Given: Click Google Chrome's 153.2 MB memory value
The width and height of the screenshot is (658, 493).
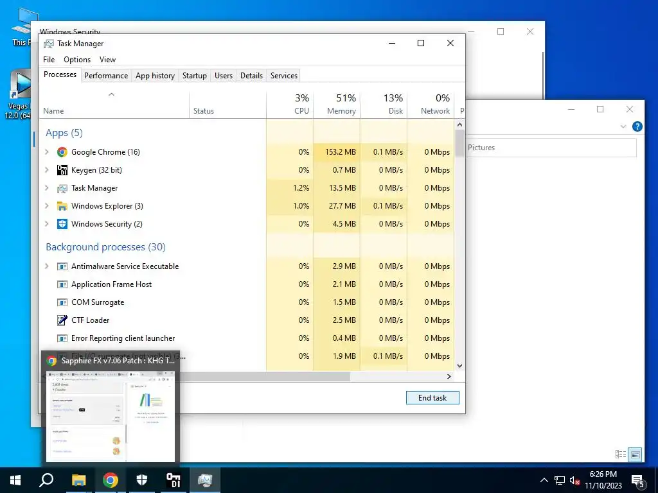Looking at the screenshot, I should [x=341, y=151].
